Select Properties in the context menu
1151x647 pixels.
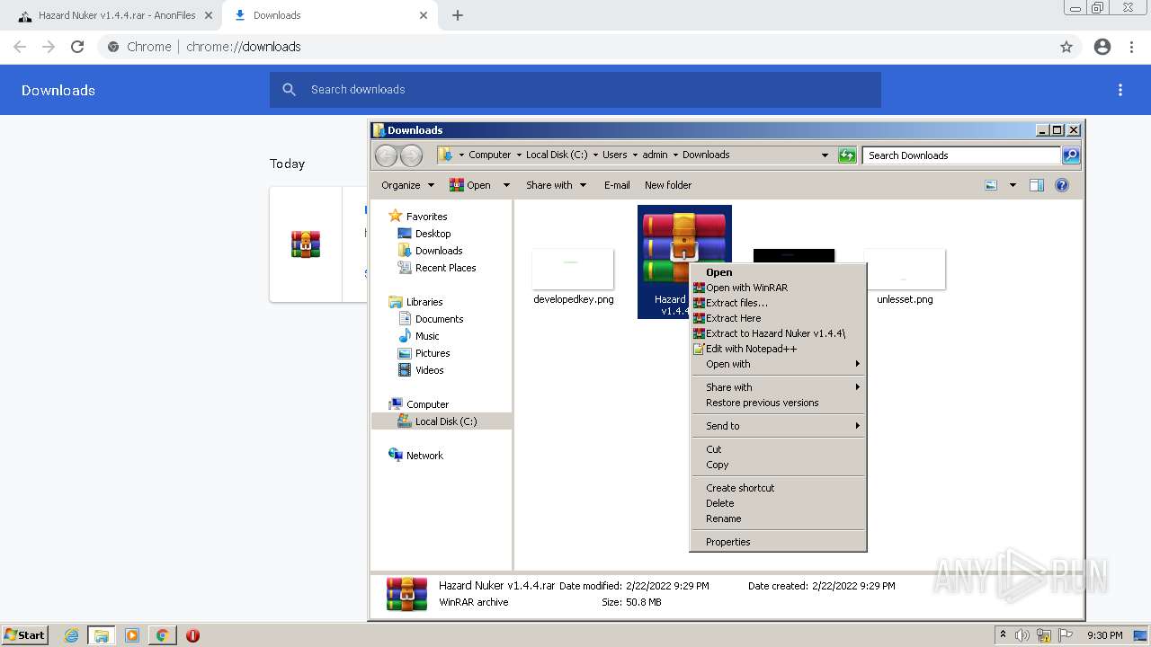(x=778, y=542)
